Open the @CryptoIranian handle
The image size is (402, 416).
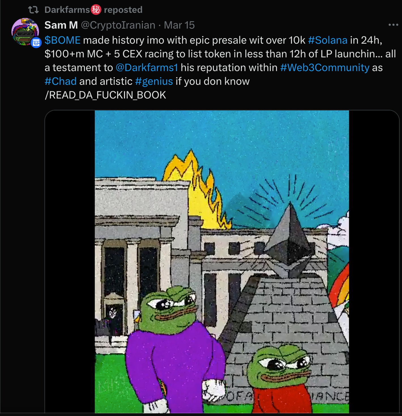[x=118, y=25]
